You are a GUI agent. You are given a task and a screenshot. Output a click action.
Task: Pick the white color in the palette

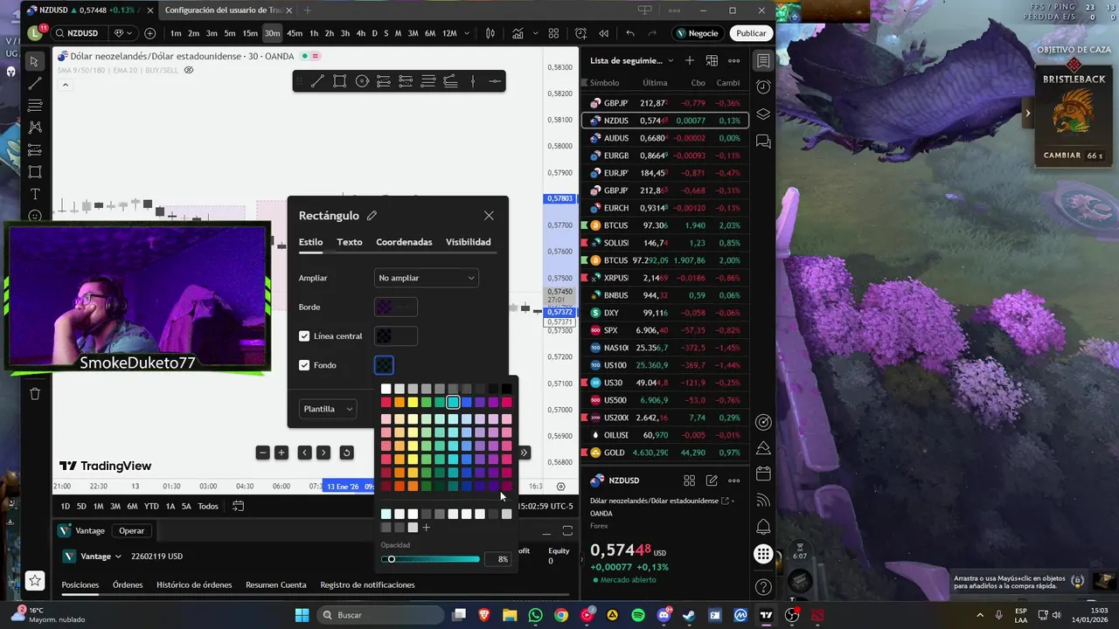tap(386, 389)
